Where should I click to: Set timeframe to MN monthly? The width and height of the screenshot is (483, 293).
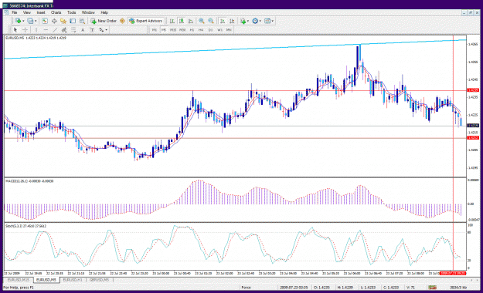point(229,30)
